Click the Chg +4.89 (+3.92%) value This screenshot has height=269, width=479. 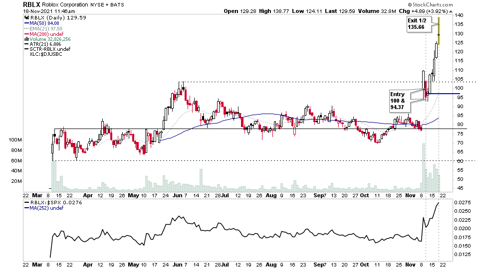[424, 11]
